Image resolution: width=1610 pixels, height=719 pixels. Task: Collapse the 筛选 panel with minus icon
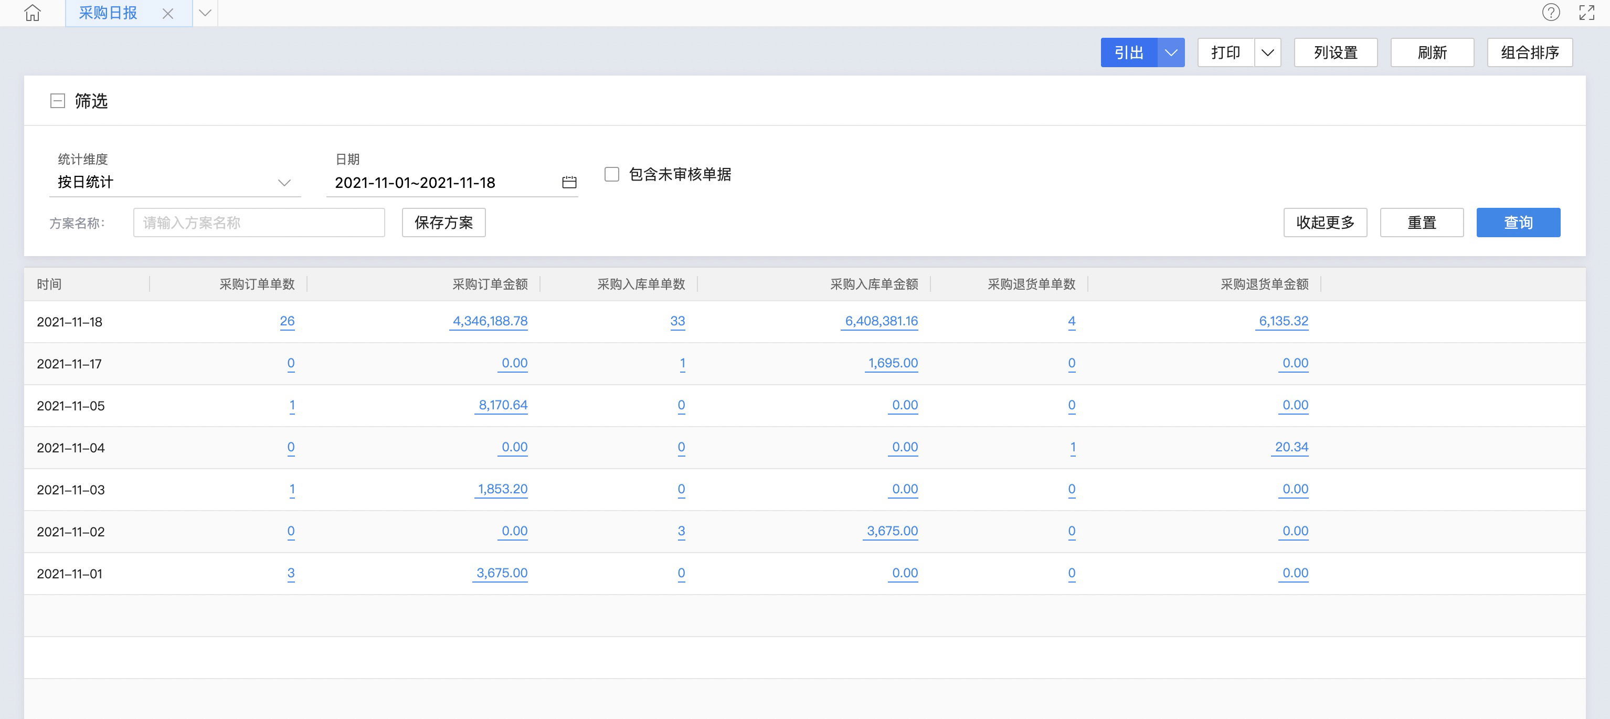click(58, 101)
